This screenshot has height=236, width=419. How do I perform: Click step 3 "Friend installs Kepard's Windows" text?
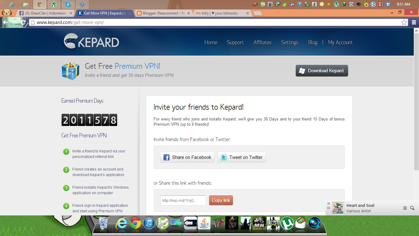[x=101, y=190]
